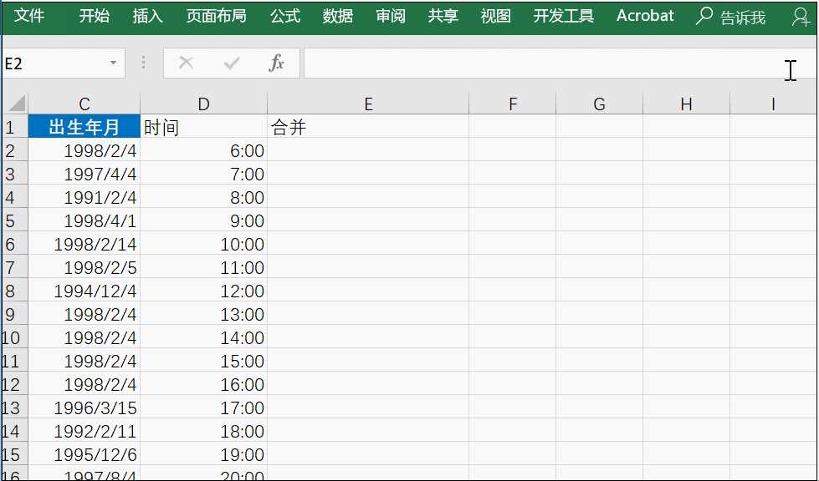Viewport: 819px width, 481px height.
Task: Select column C header
Action: (84, 104)
